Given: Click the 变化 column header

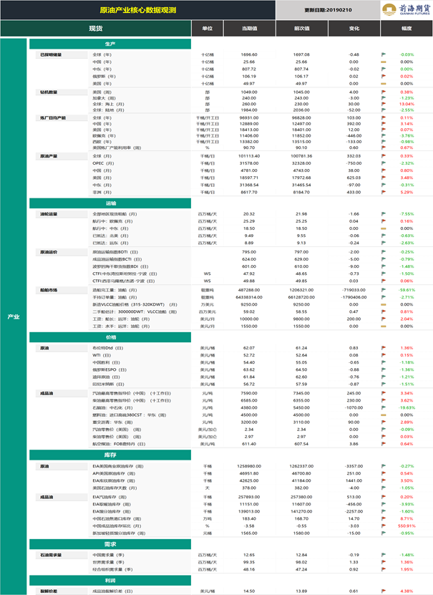Looking at the screenshot, I should (354, 29).
